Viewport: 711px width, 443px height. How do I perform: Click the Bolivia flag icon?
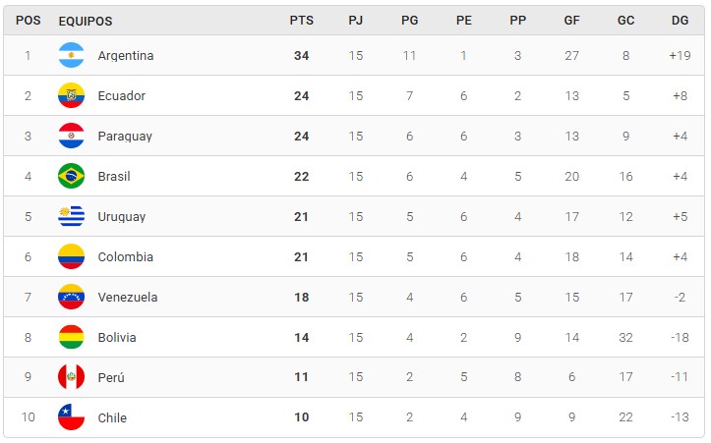click(71, 338)
